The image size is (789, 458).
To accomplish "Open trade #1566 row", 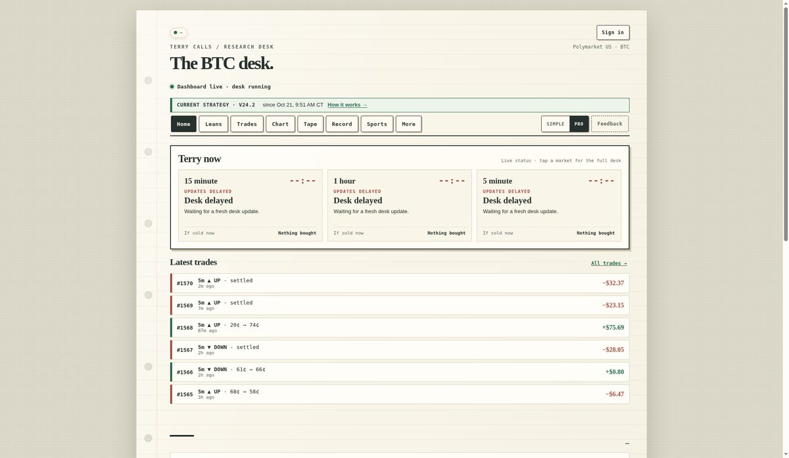I will [x=400, y=372].
